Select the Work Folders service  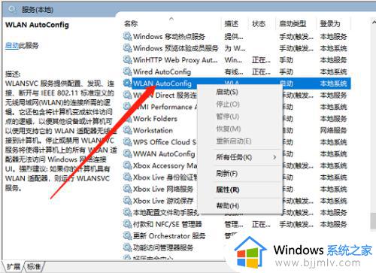coord(155,119)
